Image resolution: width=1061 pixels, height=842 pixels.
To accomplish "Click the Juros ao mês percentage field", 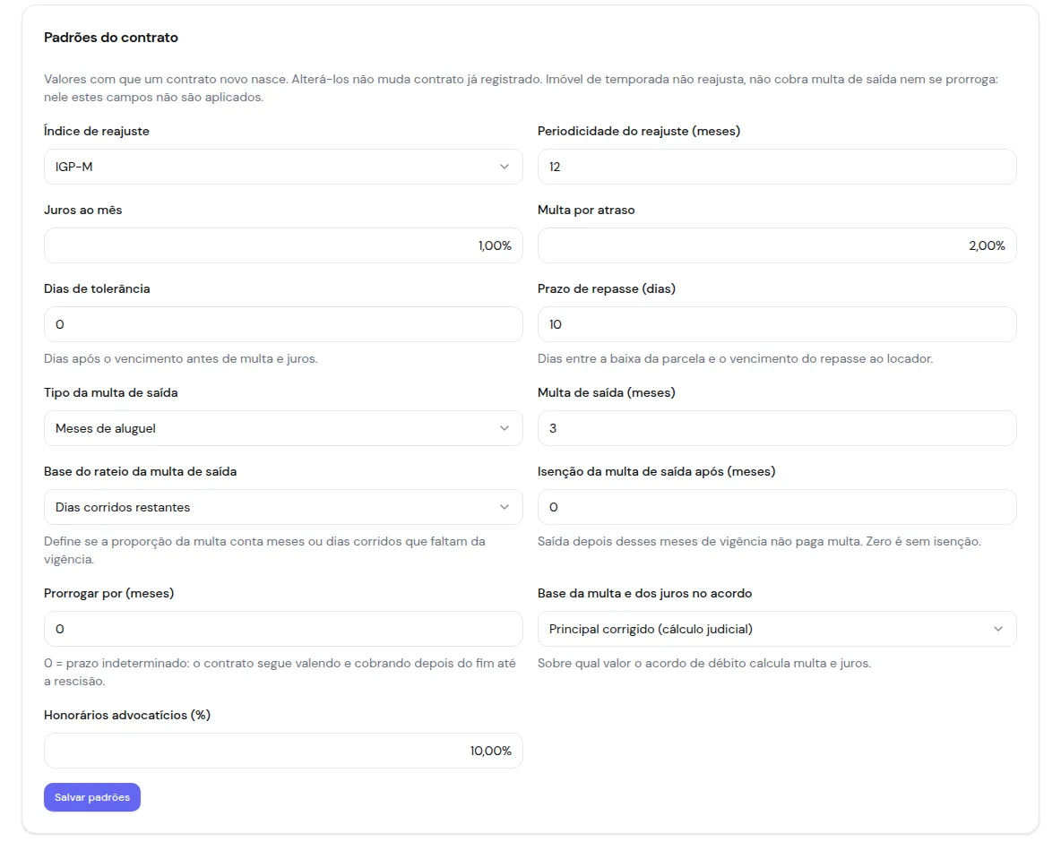I will (x=283, y=245).
